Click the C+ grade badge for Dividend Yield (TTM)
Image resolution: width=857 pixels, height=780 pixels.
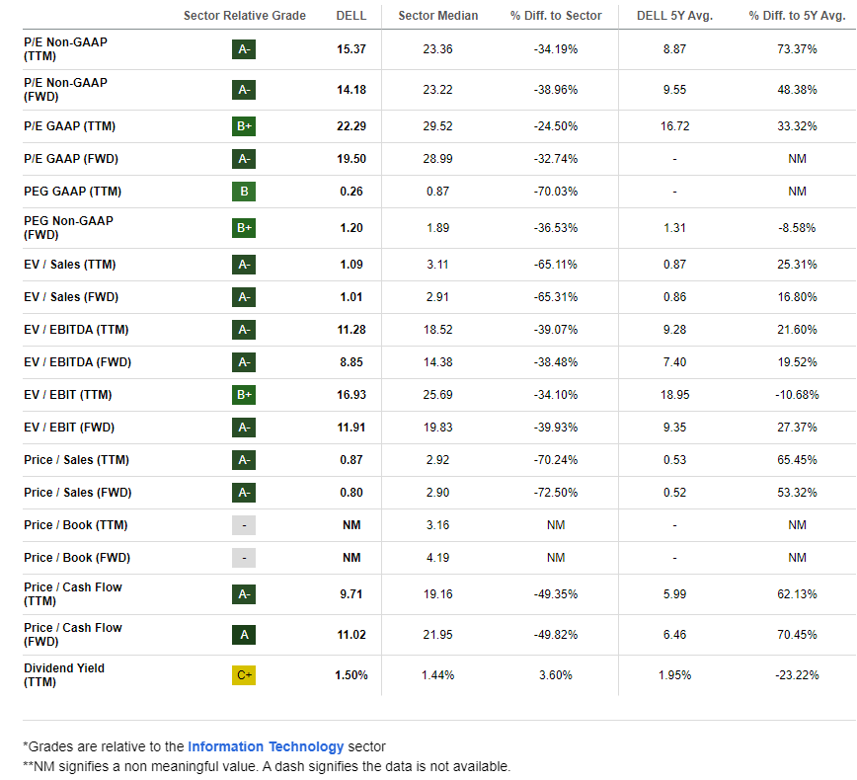point(244,675)
